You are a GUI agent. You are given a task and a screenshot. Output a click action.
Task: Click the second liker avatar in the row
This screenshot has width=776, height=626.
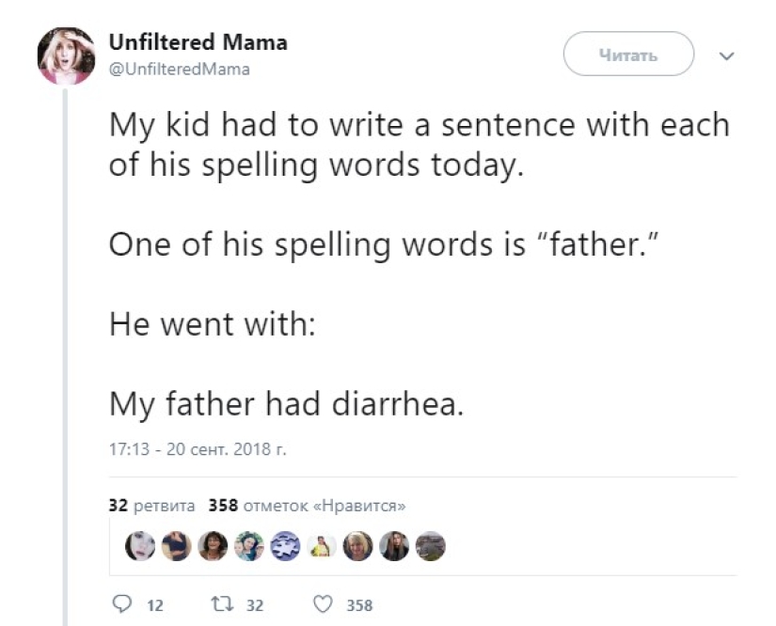click(x=177, y=546)
